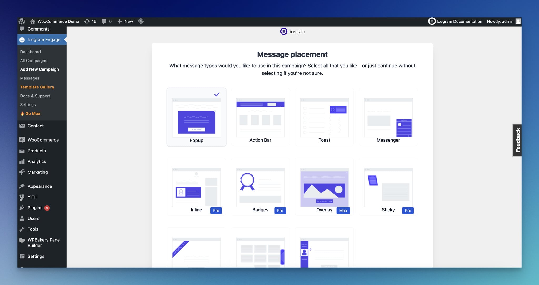Toggle the Popup message type card
Screen dimensions: 539x285
point(196,117)
